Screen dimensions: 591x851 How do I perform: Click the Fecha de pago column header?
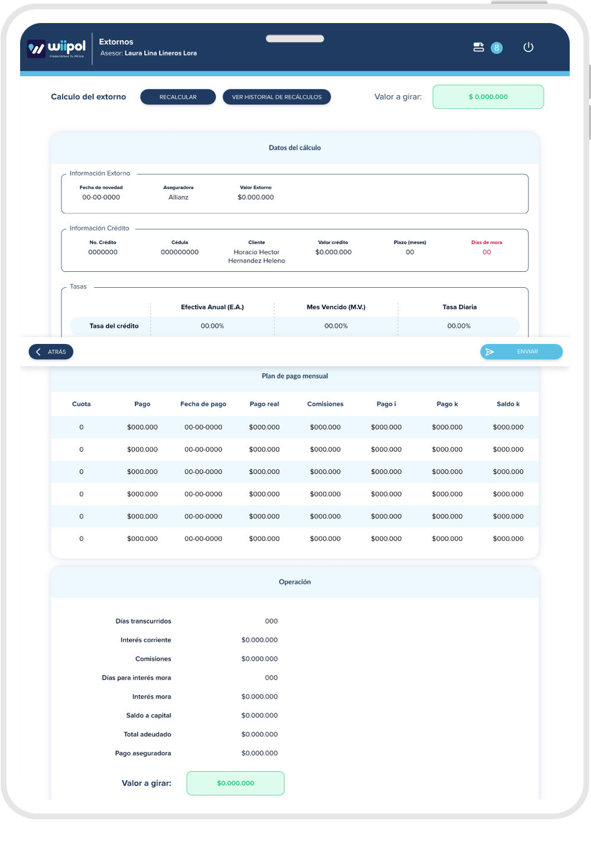(x=203, y=404)
